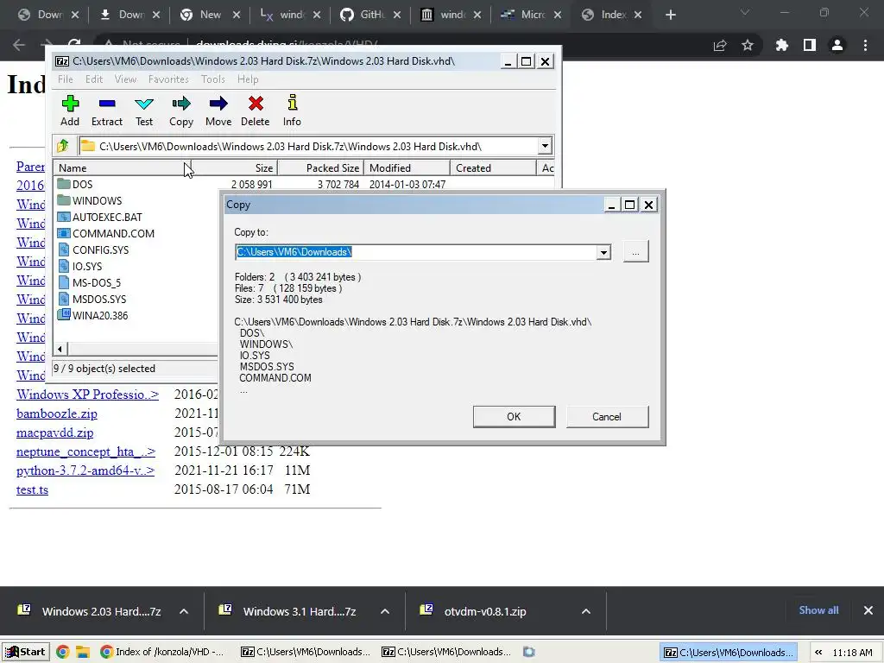Open Chrome extensions puzzle icon
Screen dimensions: 884x663
(782, 45)
